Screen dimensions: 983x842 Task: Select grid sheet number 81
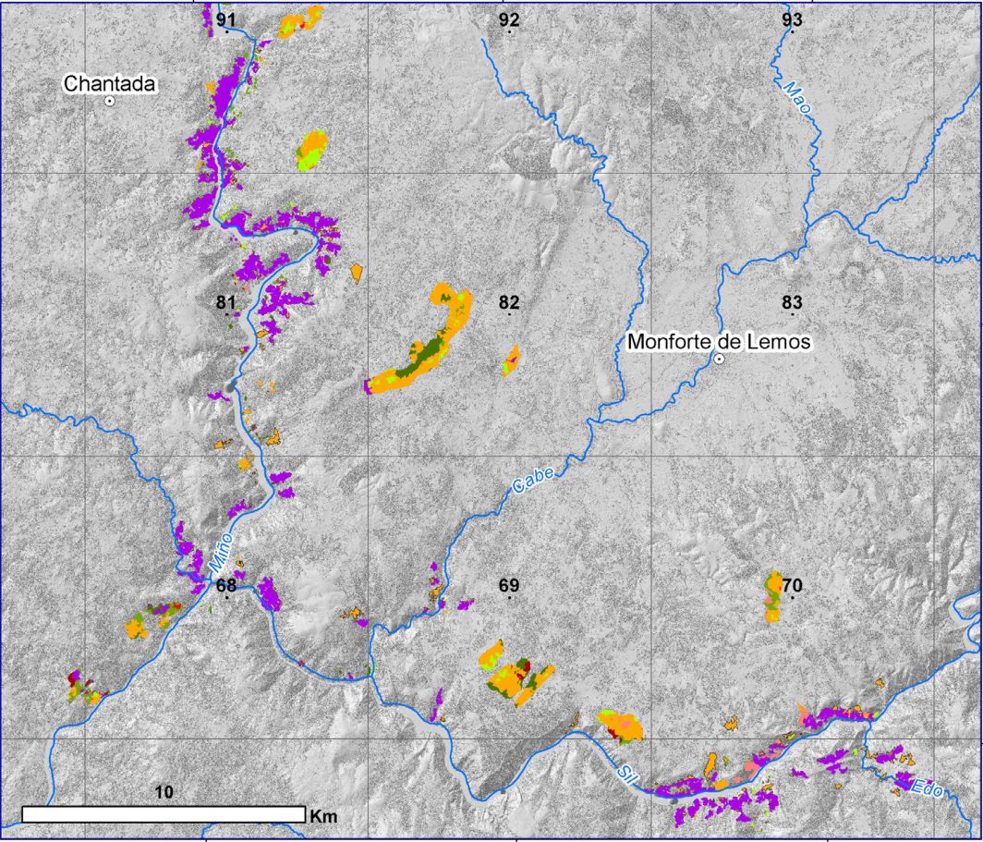[x=225, y=302]
